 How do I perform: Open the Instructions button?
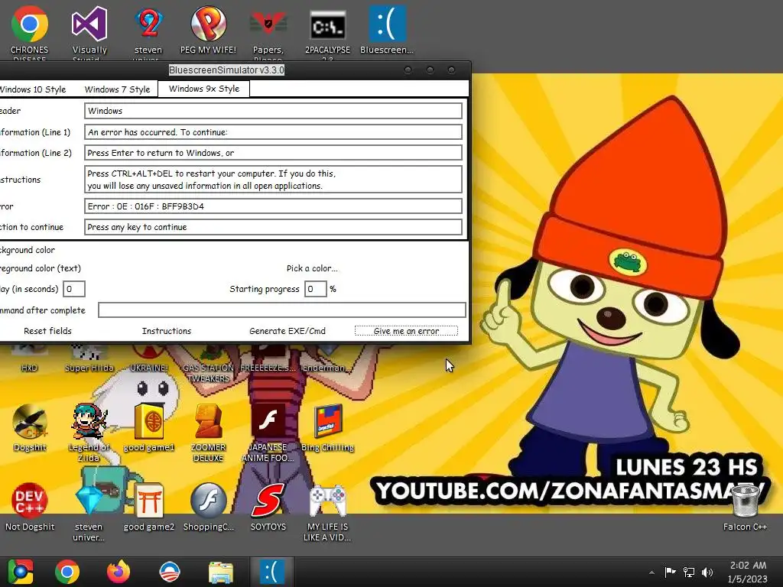166,331
